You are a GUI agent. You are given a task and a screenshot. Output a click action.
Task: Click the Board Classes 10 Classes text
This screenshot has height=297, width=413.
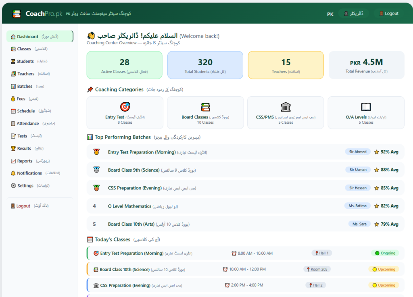point(205,123)
